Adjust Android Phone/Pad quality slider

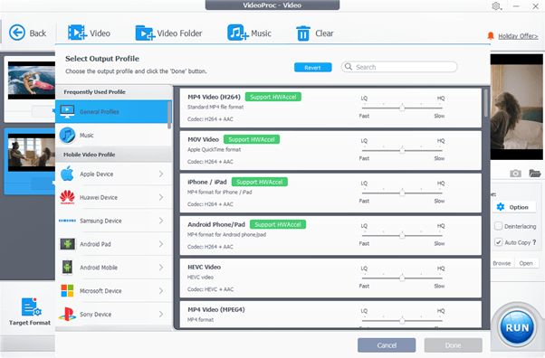click(402, 235)
